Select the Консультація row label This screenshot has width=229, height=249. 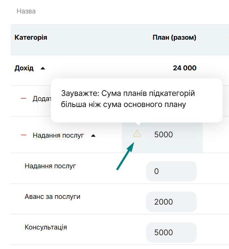click(x=46, y=227)
